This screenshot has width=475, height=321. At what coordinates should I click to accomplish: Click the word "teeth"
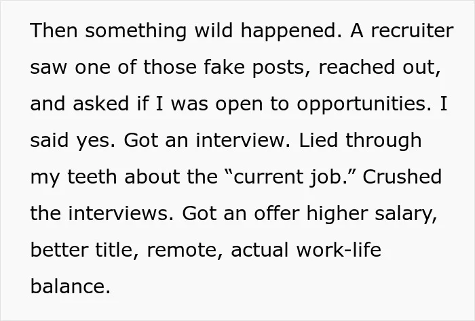pyautogui.click(x=92, y=177)
